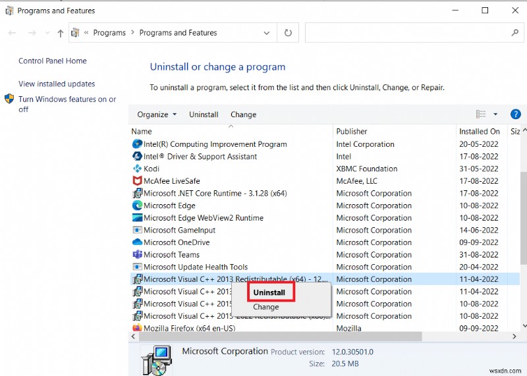The image size is (527, 376).
Task: Click the McAfee LiveSafe icon
Action: click(x=137, y=181)
